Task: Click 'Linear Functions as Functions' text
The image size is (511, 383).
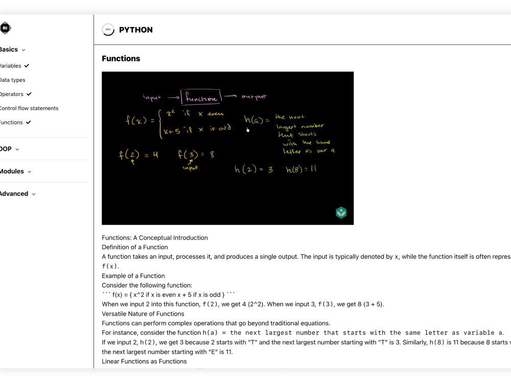Action: [x=144, y=362]
